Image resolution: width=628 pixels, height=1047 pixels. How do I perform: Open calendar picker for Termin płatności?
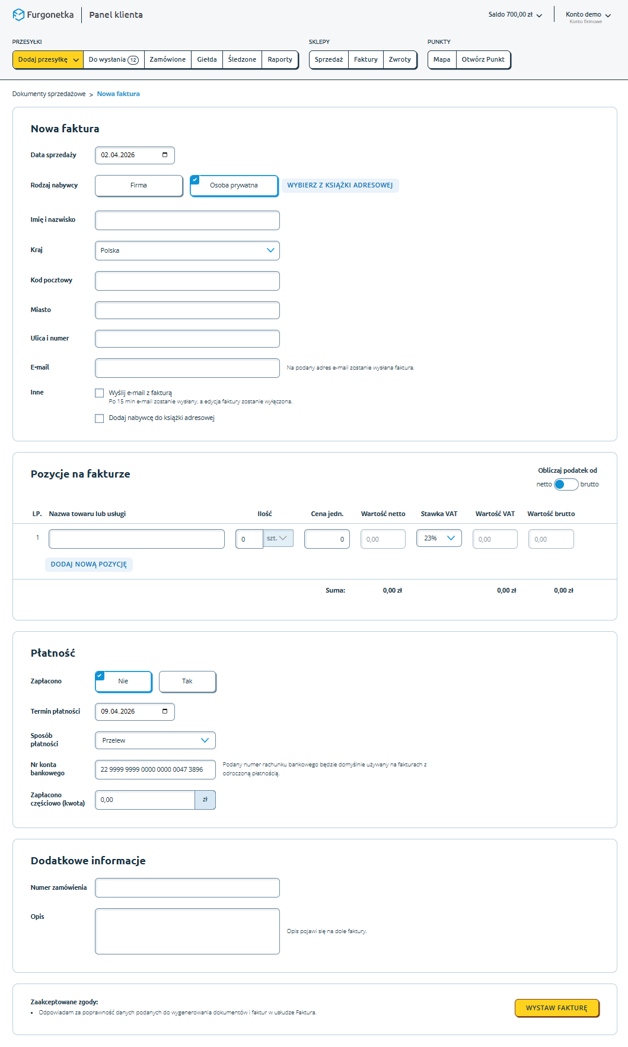165,711
